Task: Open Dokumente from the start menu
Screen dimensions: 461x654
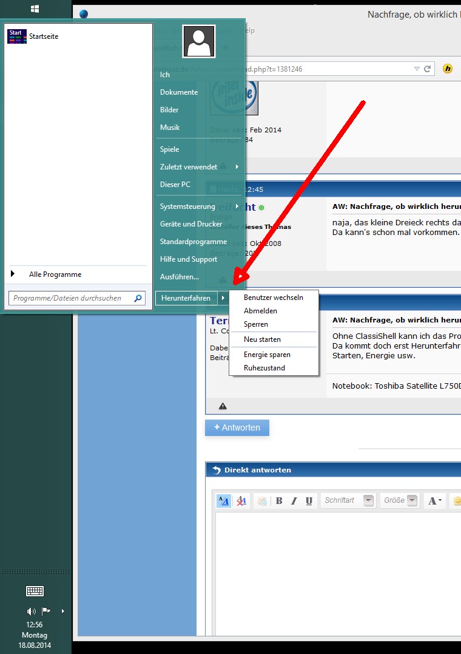Action: [x=179, y=92]
